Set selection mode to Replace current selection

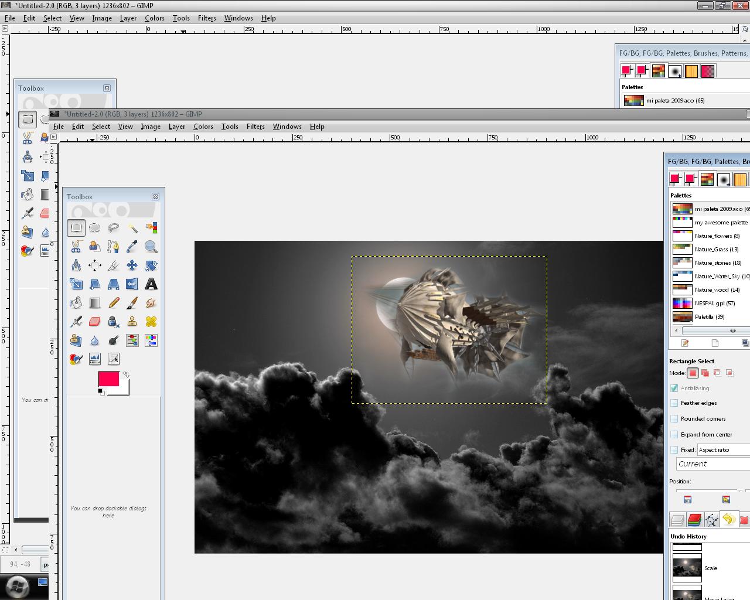[693, 373]
